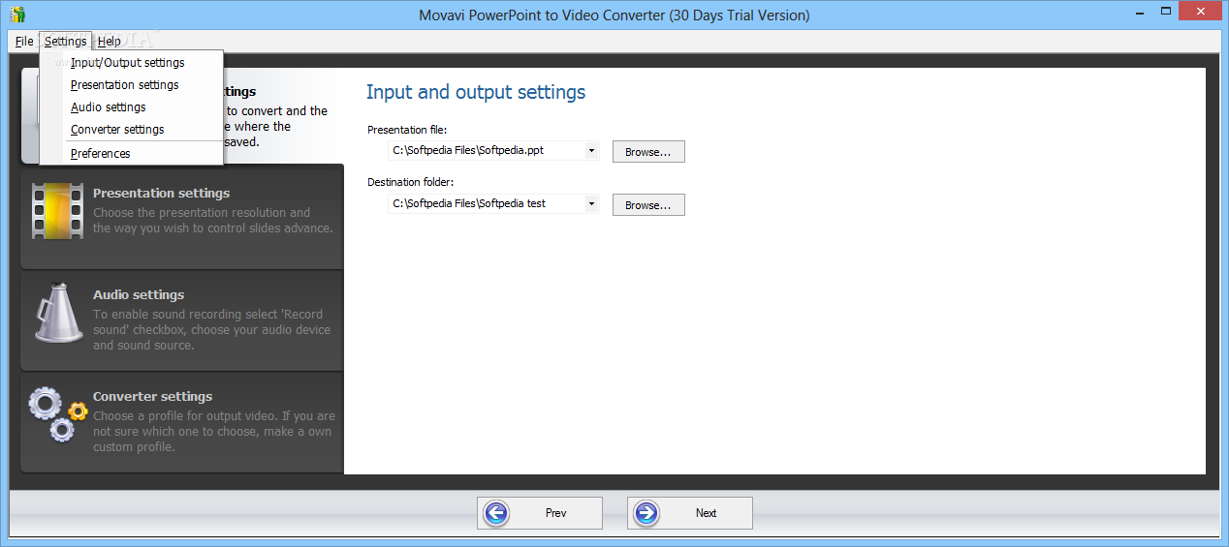Image resolution: width=1229 pixels, height=547 pixels.
Task: Open the File menu
Action: pos(24,42)
